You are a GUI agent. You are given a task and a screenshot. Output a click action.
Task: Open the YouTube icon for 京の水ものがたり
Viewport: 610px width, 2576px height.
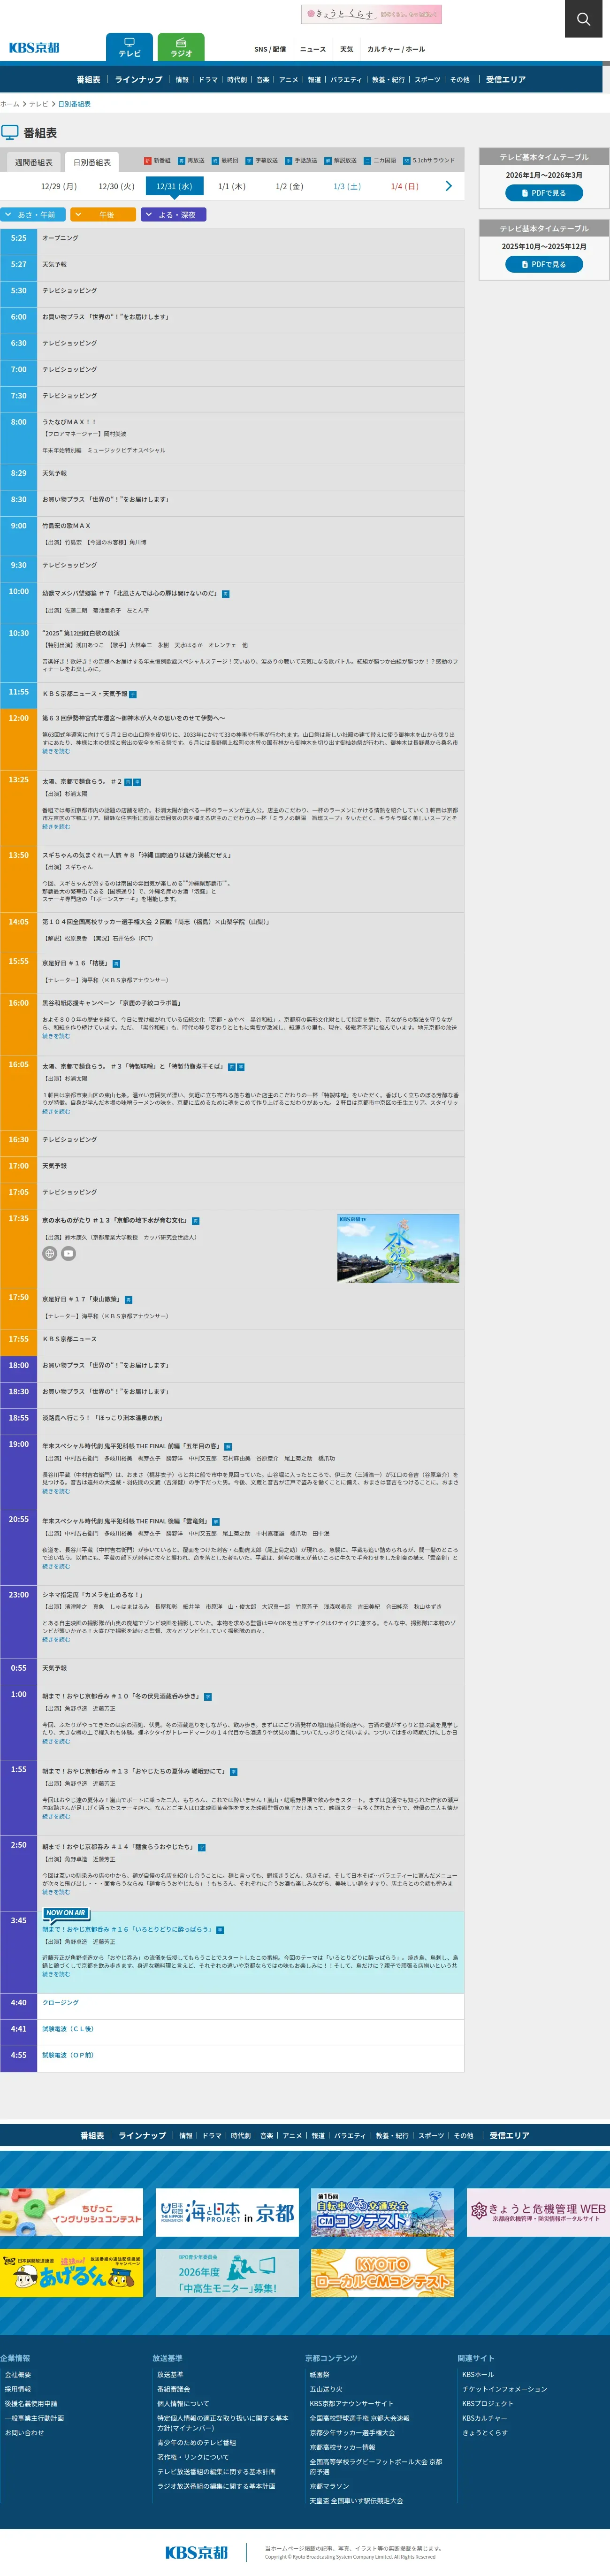tap(68, 1253)
